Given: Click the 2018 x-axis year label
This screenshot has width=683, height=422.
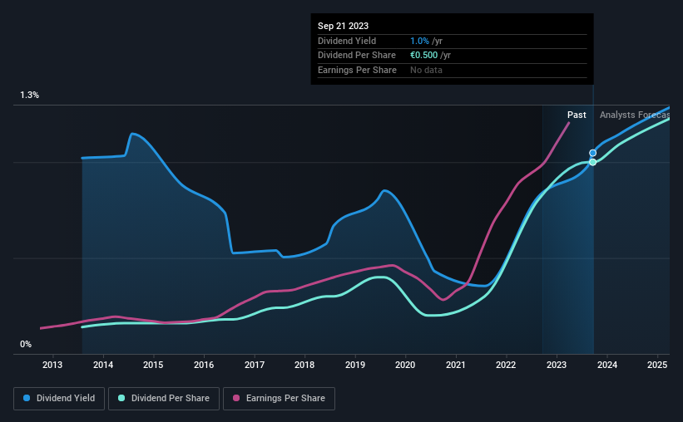Looking at the screenshot, I should click(304, 365).
